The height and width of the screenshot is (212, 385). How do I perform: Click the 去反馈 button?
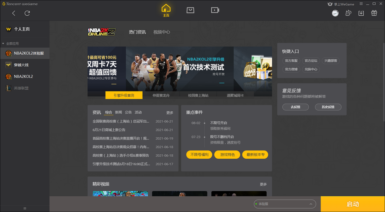coord(296,107)
